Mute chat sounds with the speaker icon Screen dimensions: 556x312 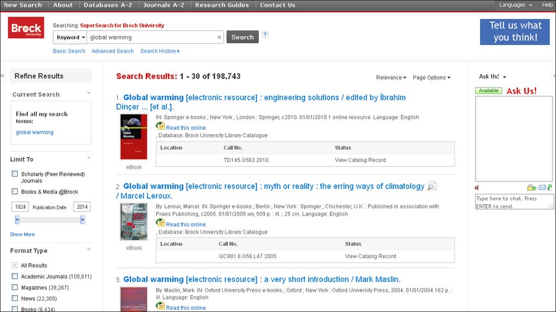coord(477,188)
